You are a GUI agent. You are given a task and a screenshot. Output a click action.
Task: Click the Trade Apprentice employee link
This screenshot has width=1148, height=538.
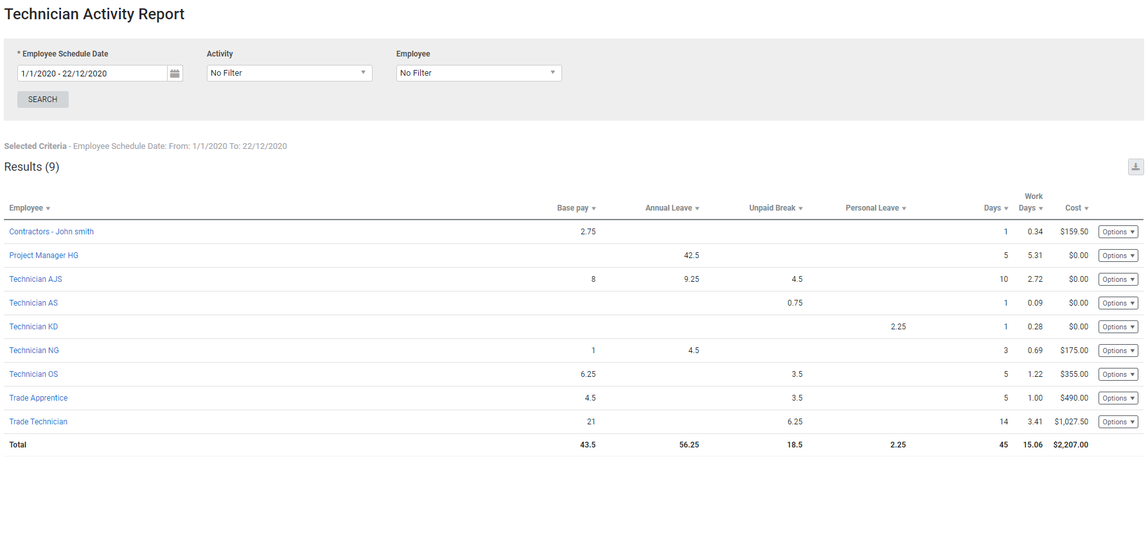coord(39,398)
